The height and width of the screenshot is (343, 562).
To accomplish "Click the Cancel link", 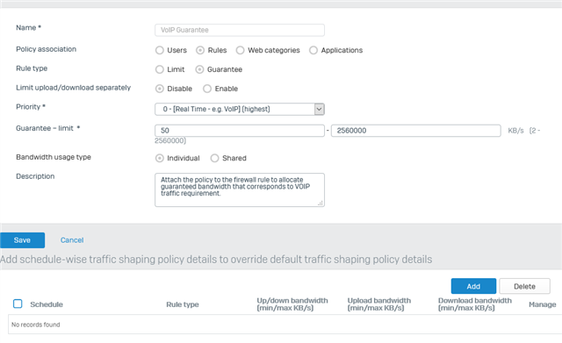I will [x=72, y=240].
